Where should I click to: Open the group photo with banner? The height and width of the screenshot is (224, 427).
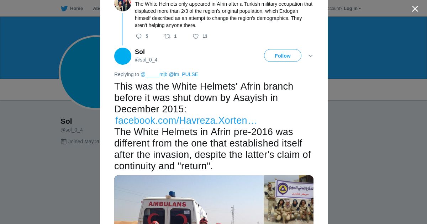click(289, 199)
